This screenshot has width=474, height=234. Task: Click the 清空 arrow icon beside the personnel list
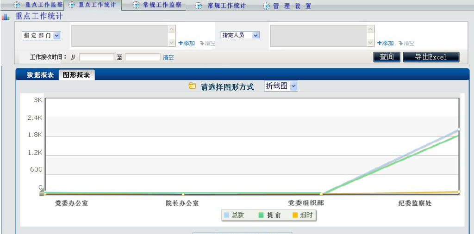[x=400, y=43]
